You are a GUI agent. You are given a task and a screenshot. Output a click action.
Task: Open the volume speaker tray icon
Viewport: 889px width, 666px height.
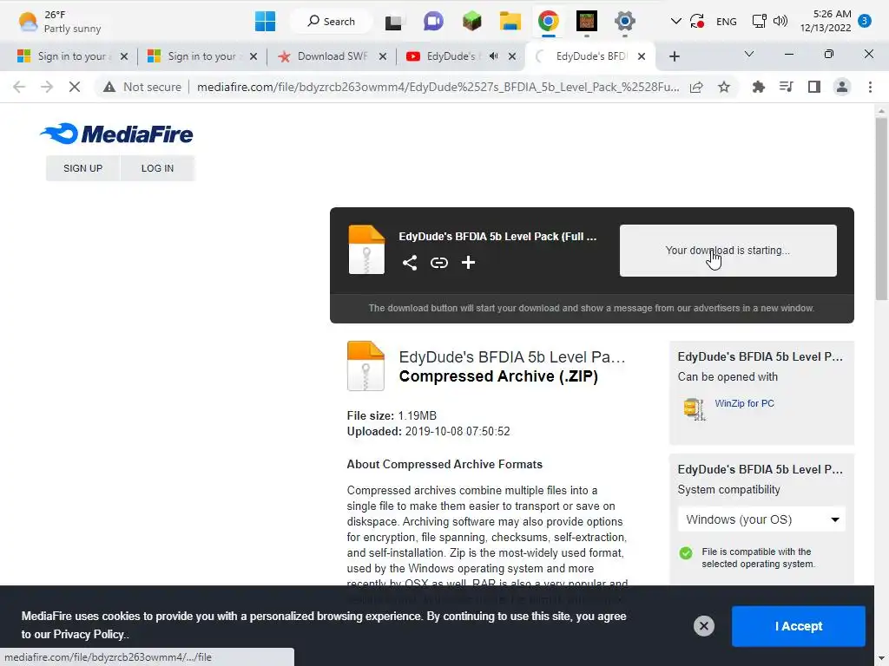780,22
